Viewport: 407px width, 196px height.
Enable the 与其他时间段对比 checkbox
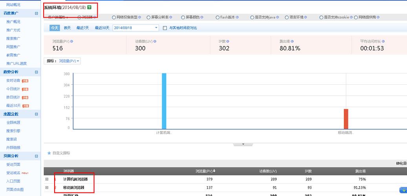point(165,28)
